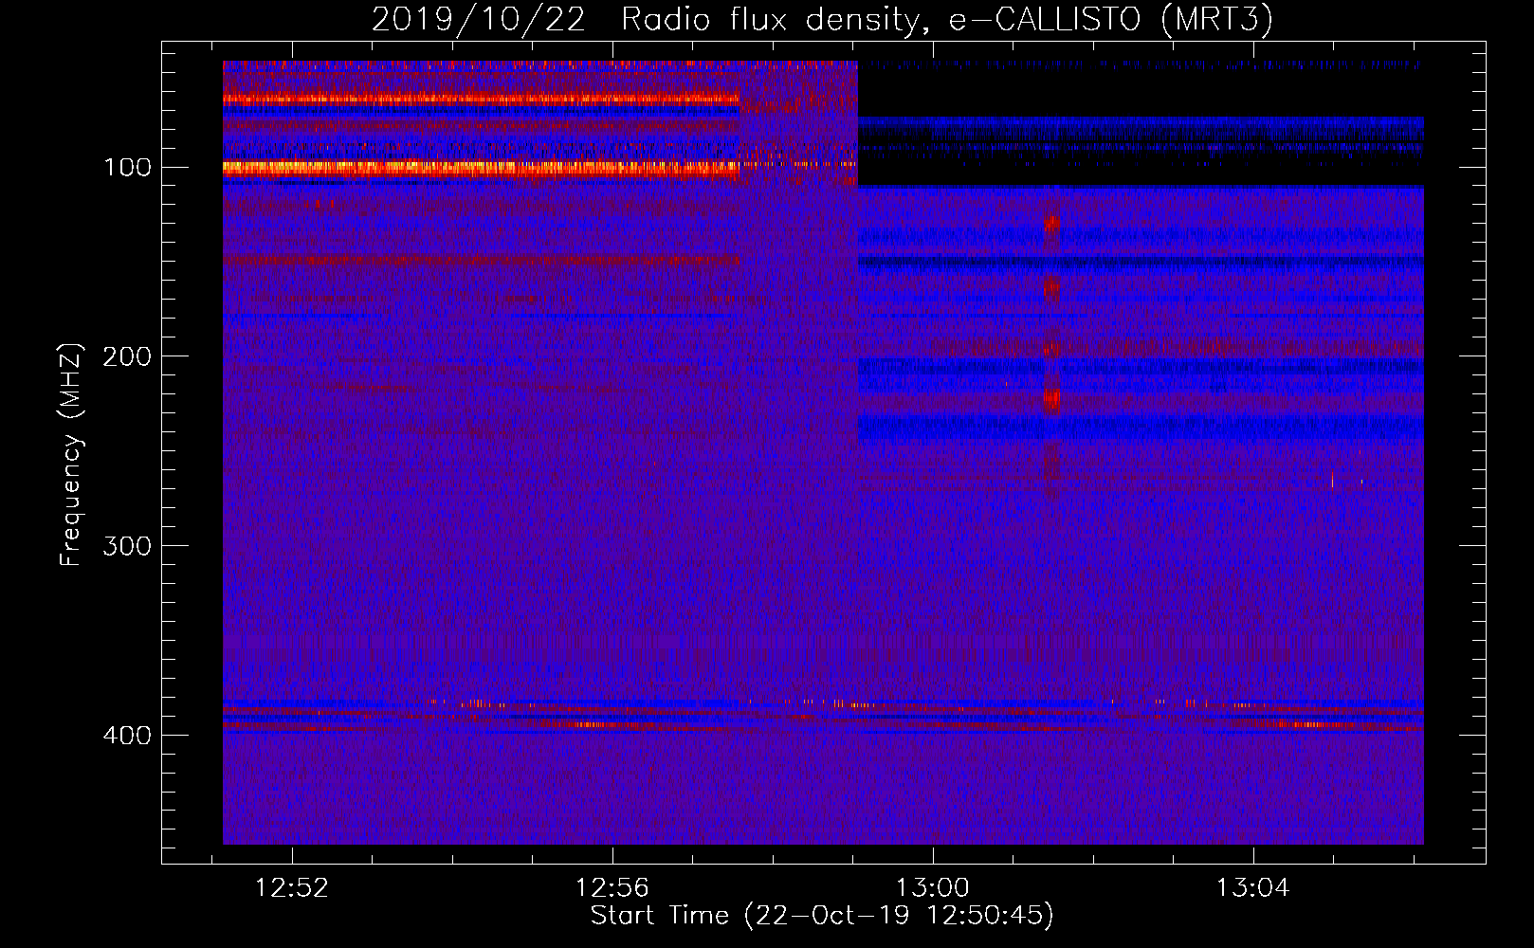1534x948 pixels.
Task: Click the '100' frequency tick label
Action: point(127,168)
